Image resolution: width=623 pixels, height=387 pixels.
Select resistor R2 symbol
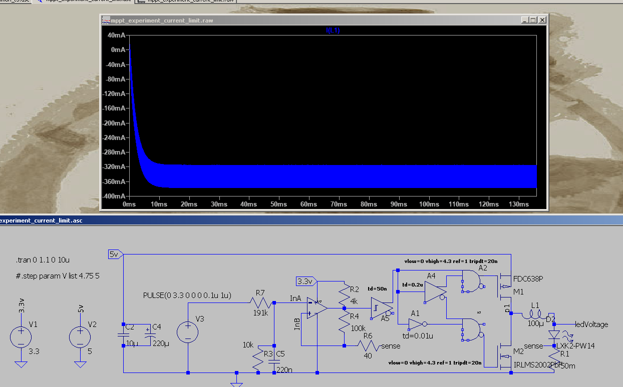344,295
